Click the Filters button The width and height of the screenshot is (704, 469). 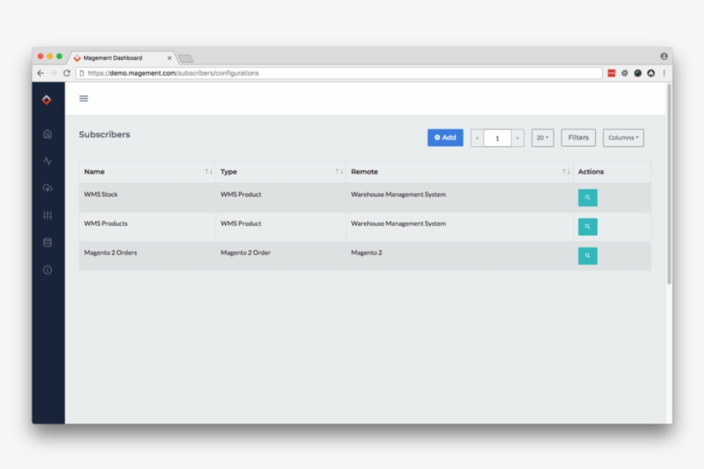pos(579,138)
